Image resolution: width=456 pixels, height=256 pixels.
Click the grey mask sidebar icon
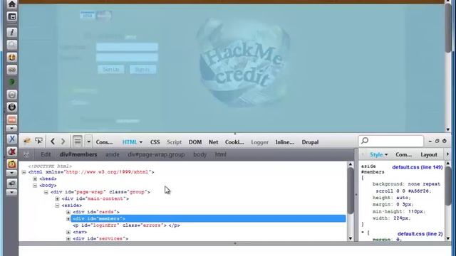[x=11, y=70]
